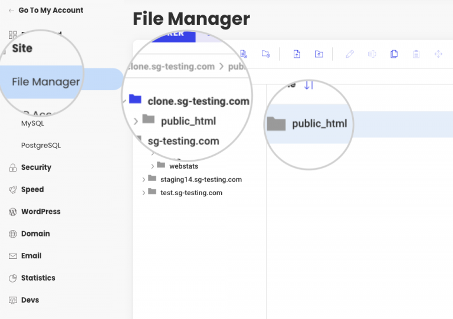This screenshot has width=453, height=319.
Task: Click the Email envelope icon
Action: pos(13,256)
